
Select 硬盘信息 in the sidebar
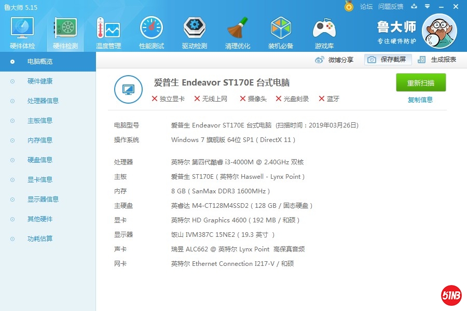coord(39,160)
